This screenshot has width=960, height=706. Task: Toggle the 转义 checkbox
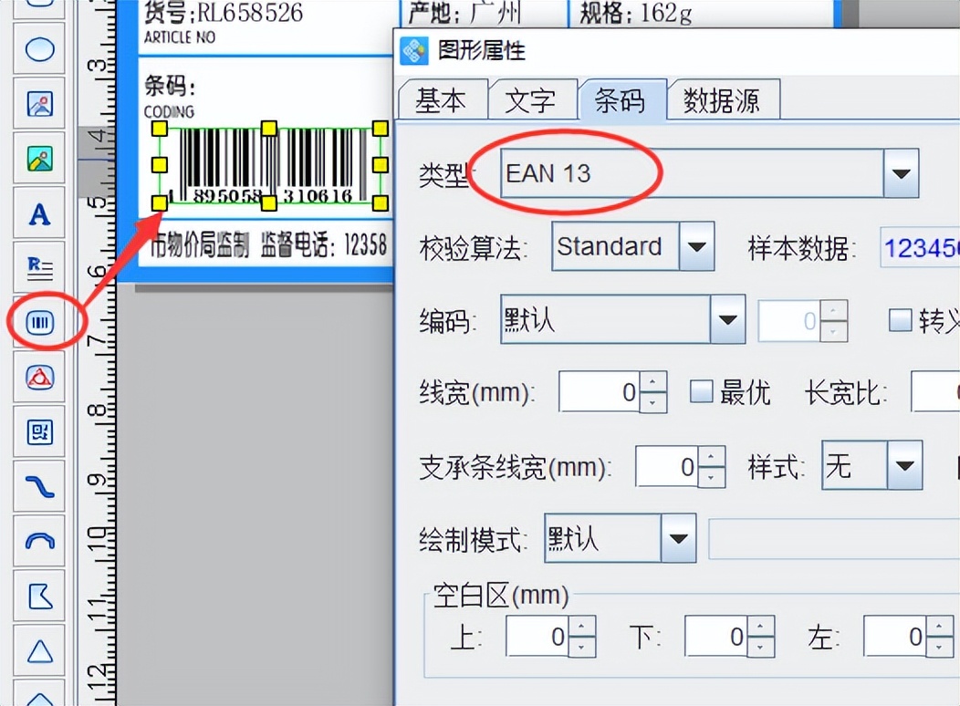tap(900, 320)
